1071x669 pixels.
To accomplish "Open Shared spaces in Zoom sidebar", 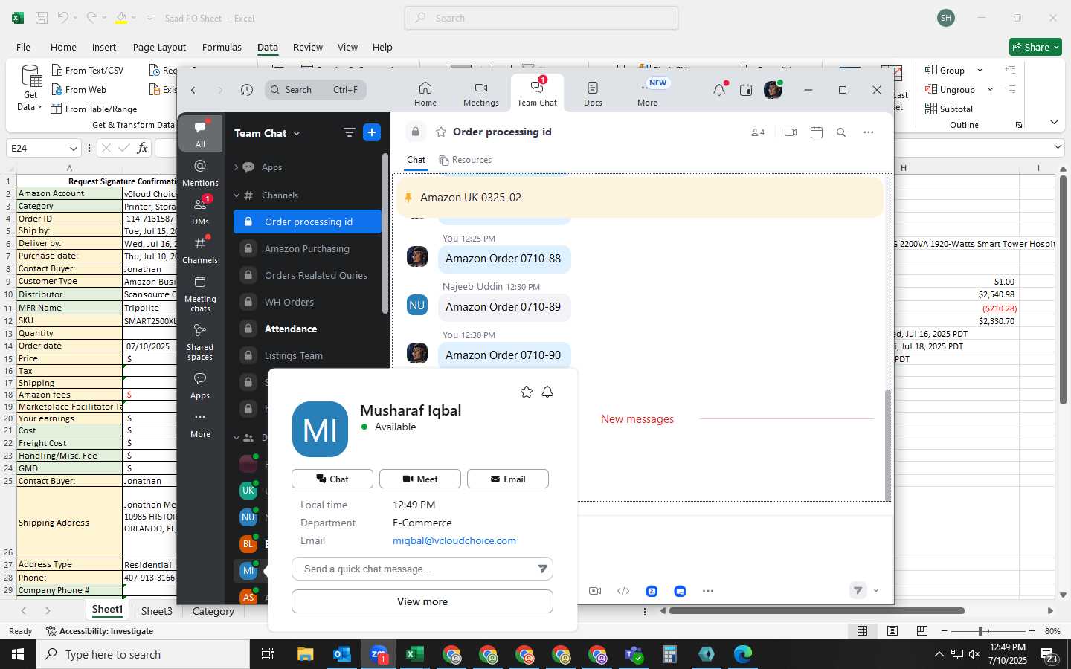I will point(200,342).
